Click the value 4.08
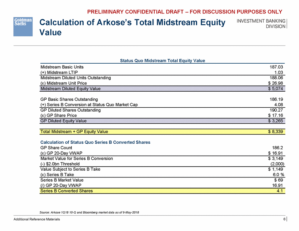Image resolution: width=299 pixels, height=231 pixels. tap(279, 105)
